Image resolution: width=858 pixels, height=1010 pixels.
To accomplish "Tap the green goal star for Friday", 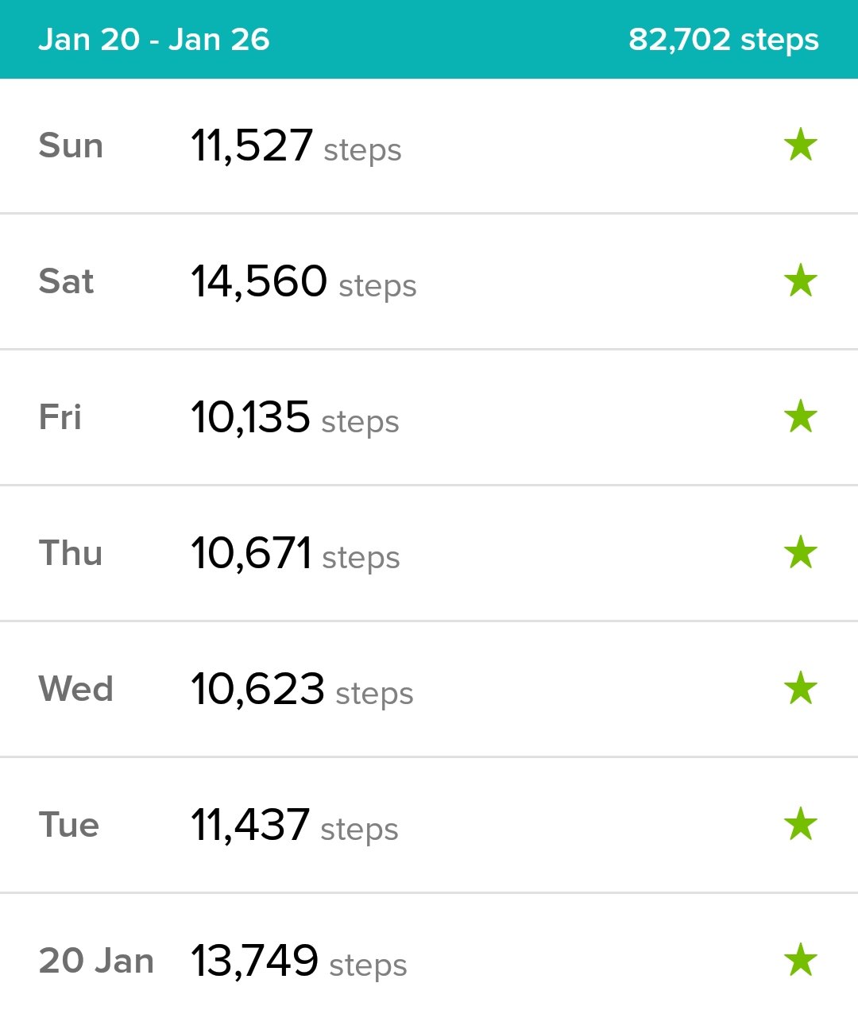I will (800, 417).
